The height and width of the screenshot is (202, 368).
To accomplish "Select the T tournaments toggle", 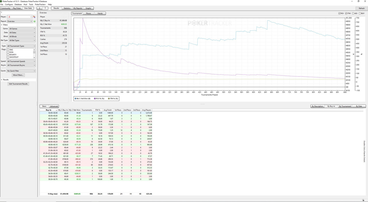I will click(x=45, y=8).
